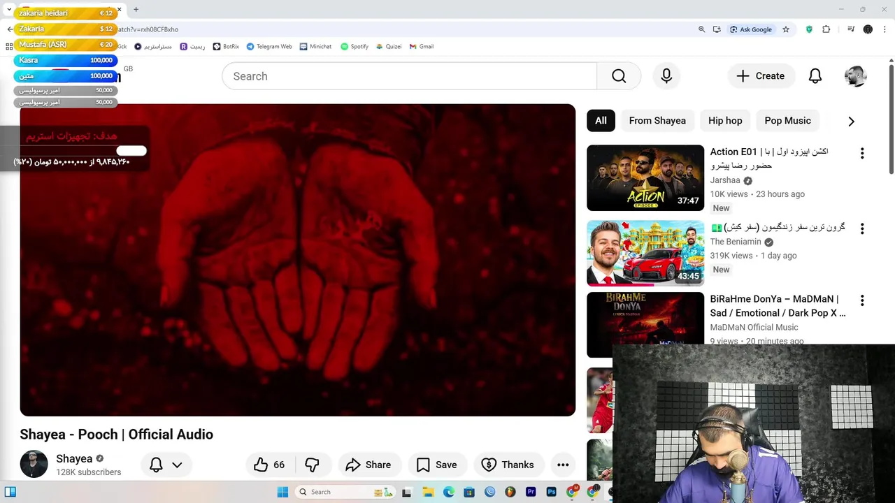Click into the YouTube search field
895x503 pixels.
tap(409, 76)
